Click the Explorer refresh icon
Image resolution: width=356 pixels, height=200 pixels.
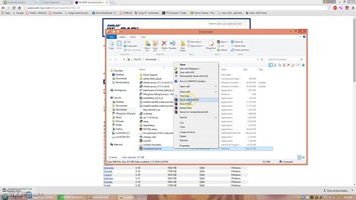click(262, 59)
